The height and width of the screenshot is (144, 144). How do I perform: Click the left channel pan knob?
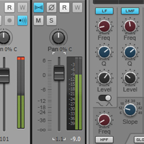tap(4, 37)
